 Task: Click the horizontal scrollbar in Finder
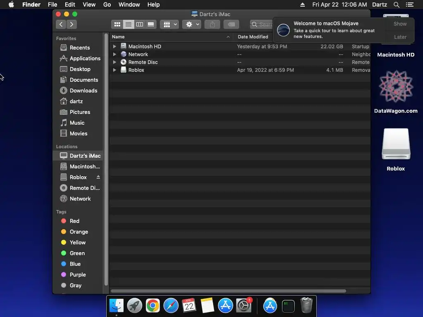(x=228, y=291)
